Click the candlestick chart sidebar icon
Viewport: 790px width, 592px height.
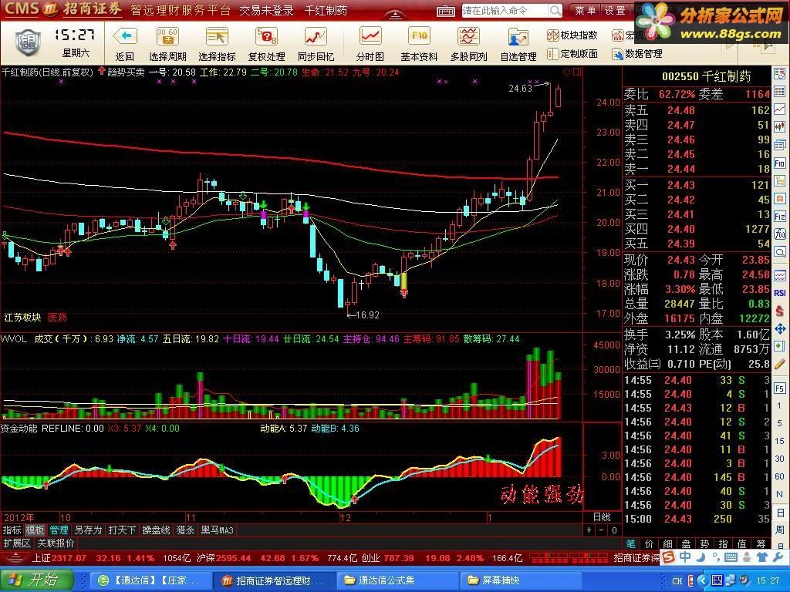coord(779,126)
